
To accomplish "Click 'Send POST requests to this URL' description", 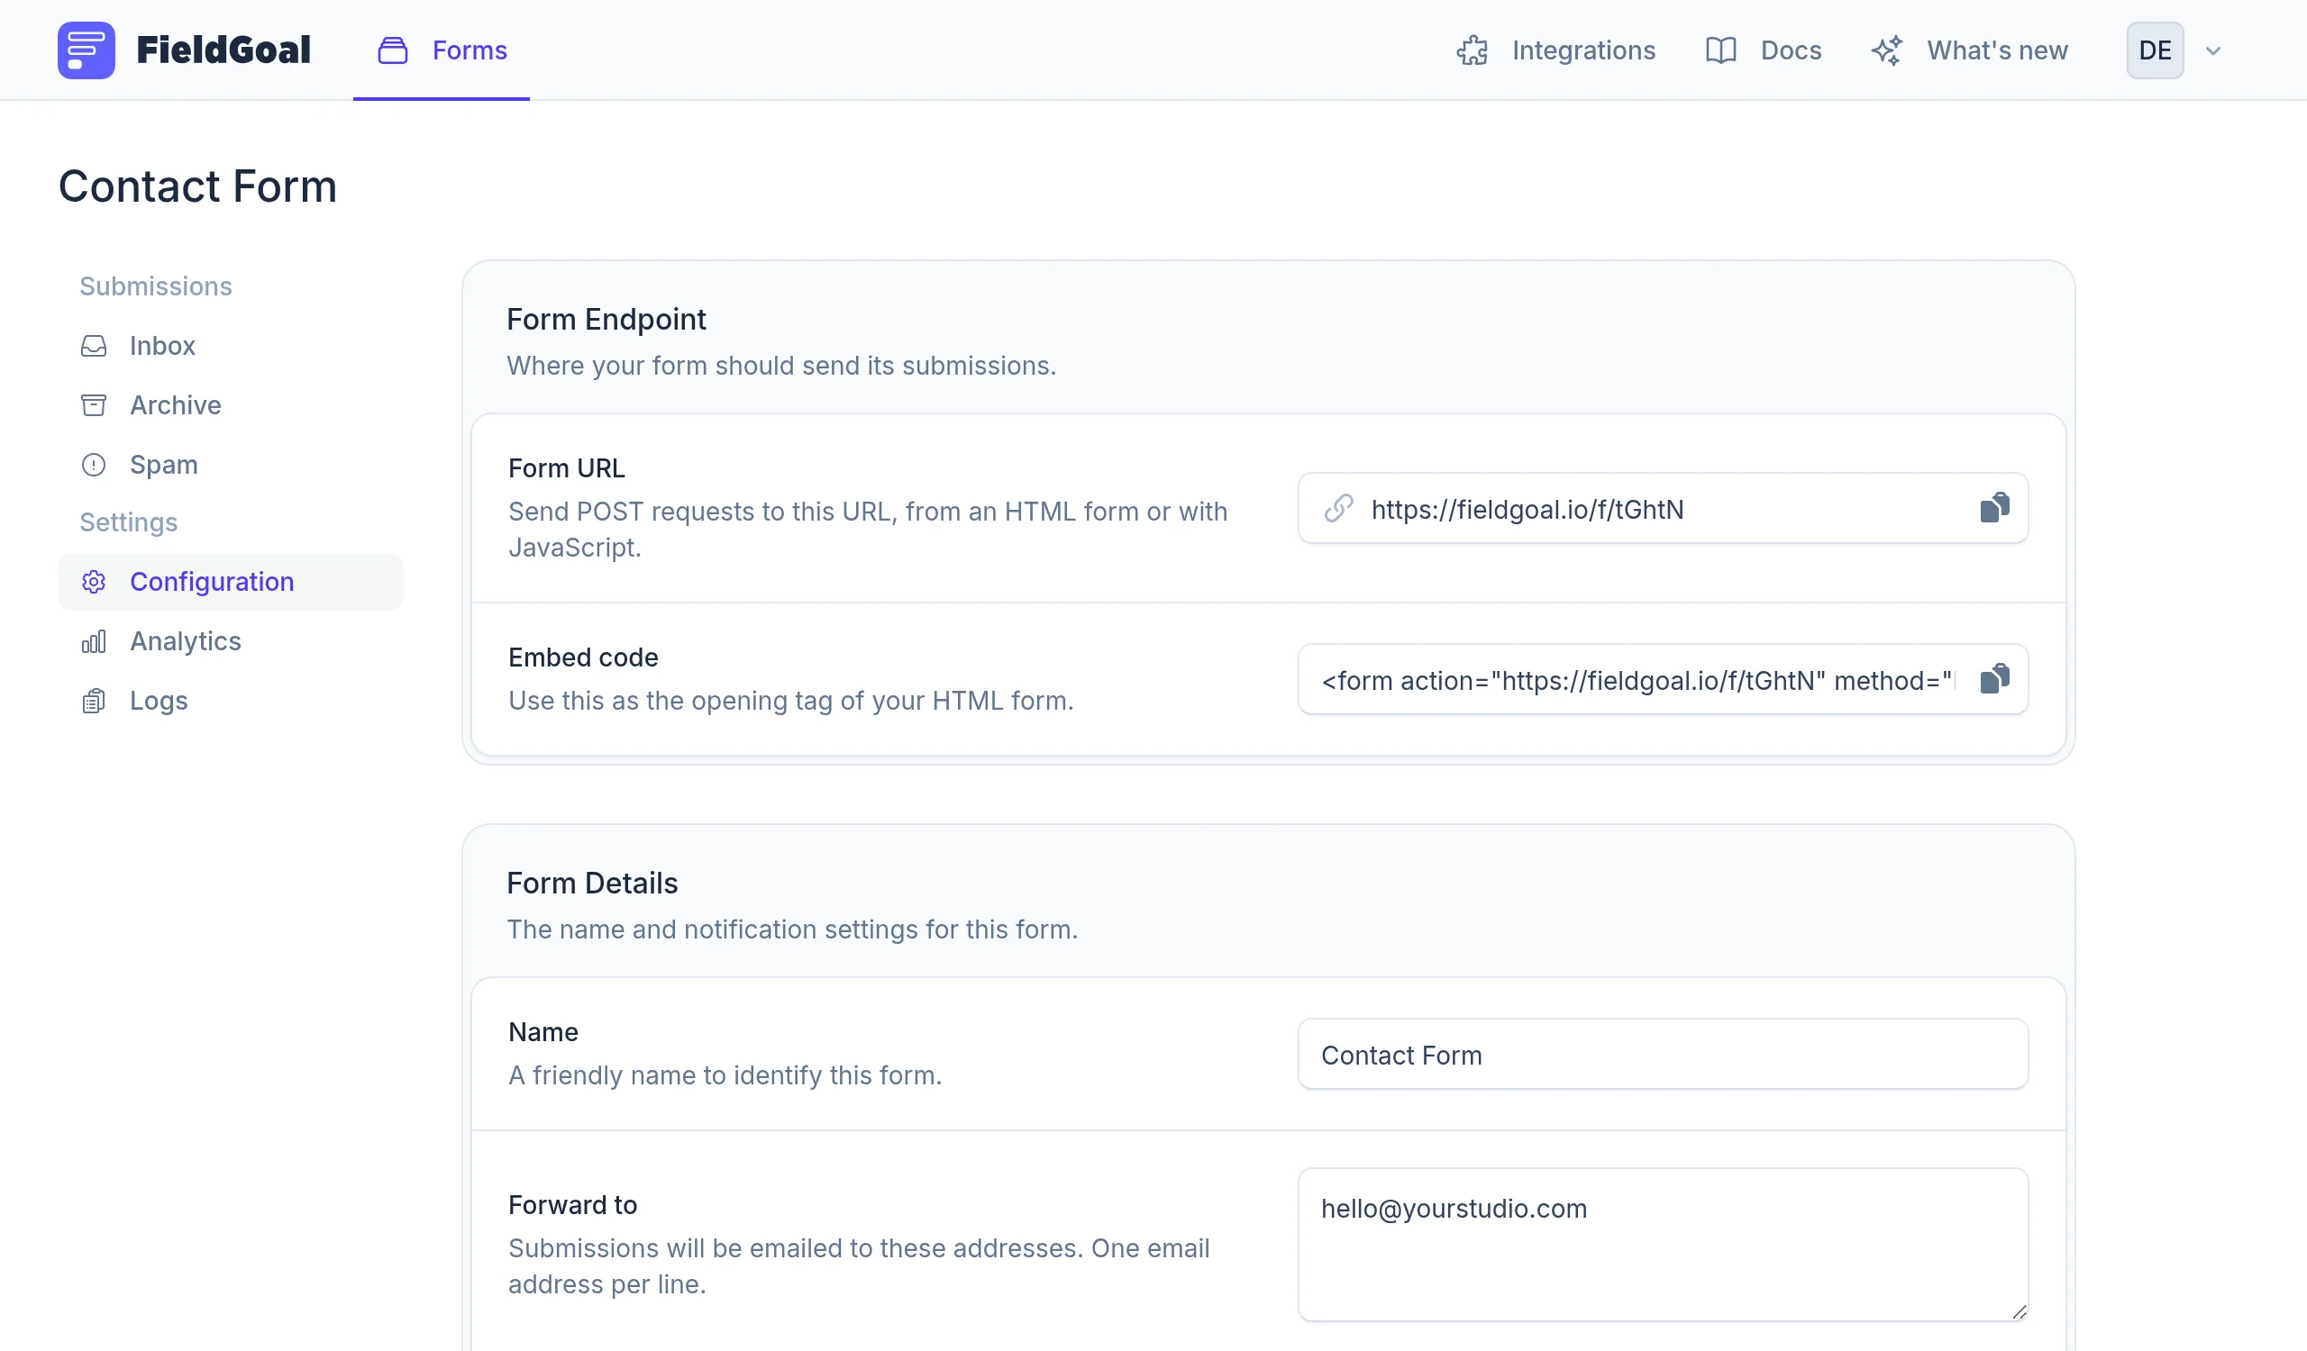I will pyautogui.click(x=868, y=530).
